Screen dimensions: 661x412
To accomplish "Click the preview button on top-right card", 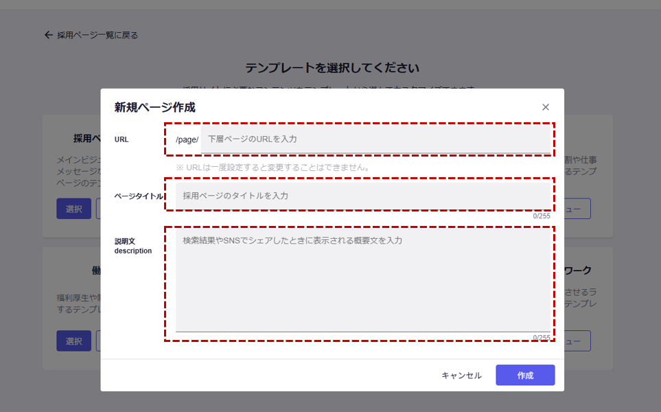I will tap(577, 209).
